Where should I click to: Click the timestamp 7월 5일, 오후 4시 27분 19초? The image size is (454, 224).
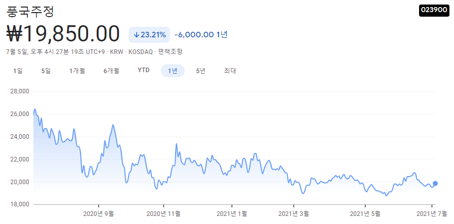[45, 52]
